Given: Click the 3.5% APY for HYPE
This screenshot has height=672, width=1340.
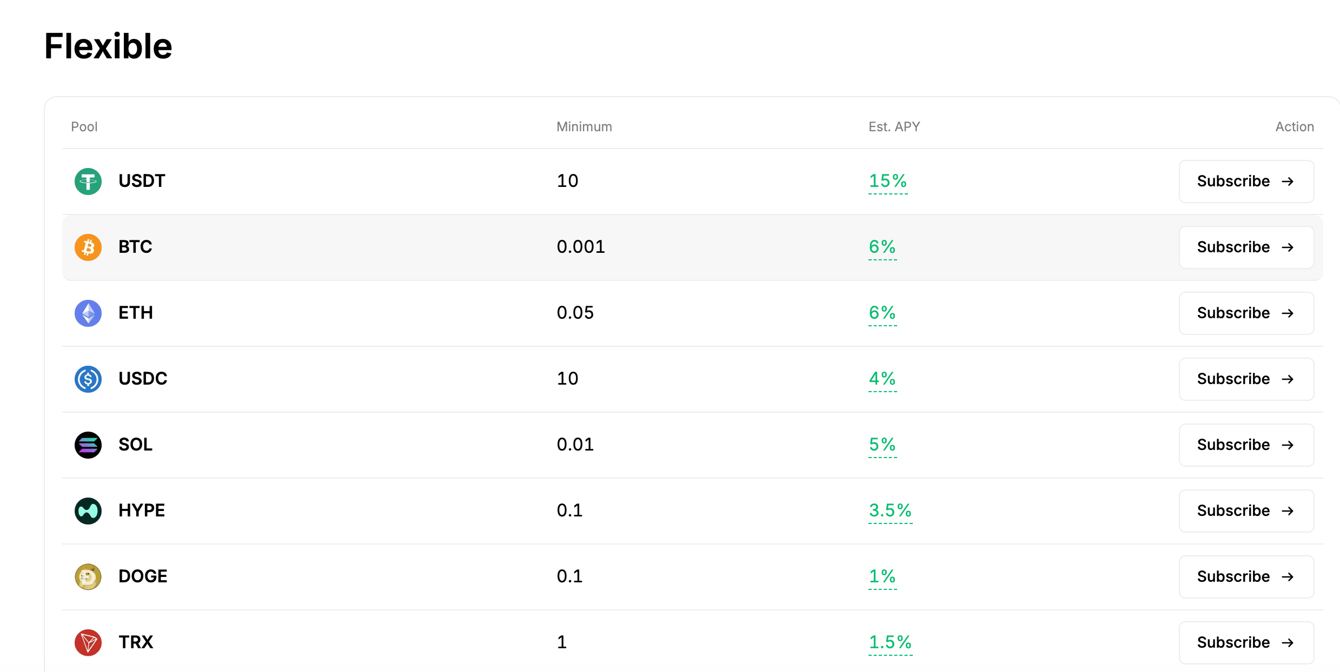Looking at the screenshot, I should [890, 510].
